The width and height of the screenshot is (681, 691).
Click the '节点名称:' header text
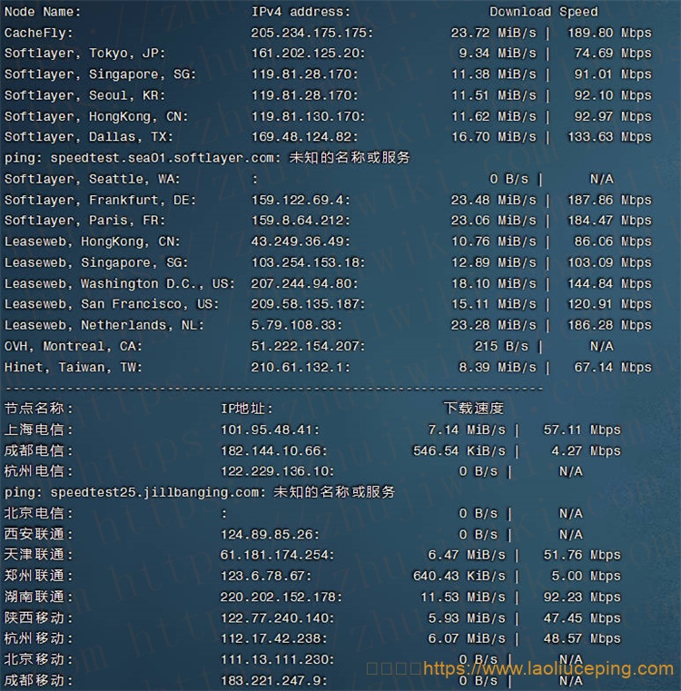coord(38,409)
